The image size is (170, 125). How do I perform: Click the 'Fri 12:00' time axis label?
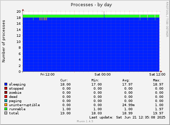[48, 75]
